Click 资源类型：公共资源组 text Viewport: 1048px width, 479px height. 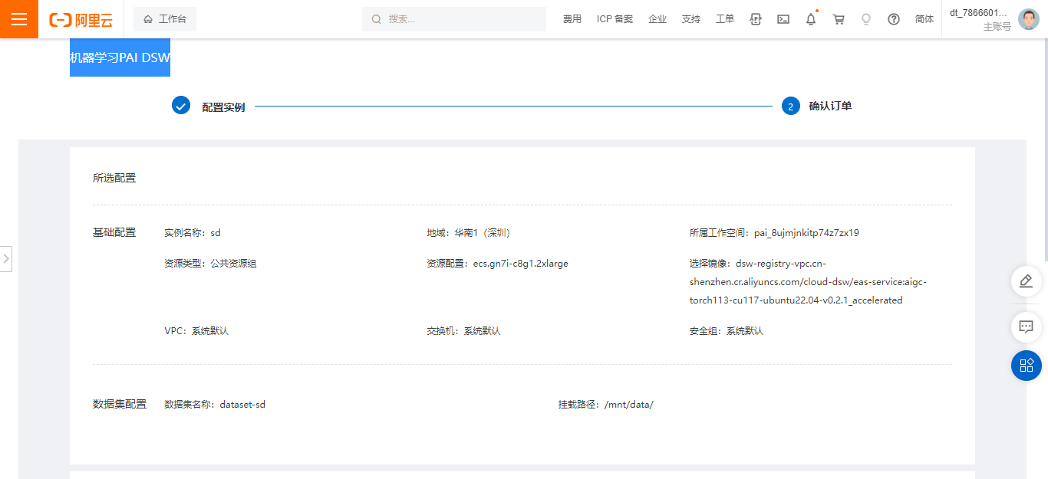pos(210,264)
